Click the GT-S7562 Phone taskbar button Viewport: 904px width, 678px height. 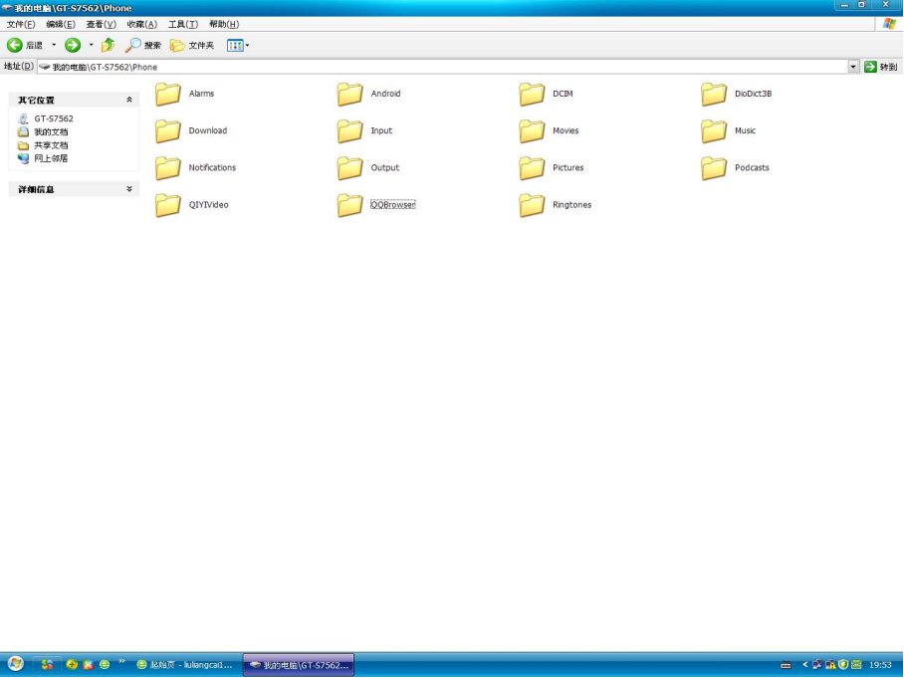pyautogui.click(x=298, y=665)
